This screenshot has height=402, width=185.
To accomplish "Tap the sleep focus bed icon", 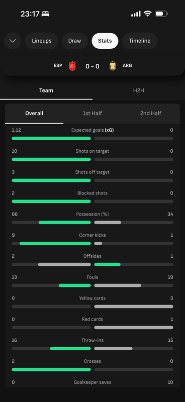I will [45, 14].
